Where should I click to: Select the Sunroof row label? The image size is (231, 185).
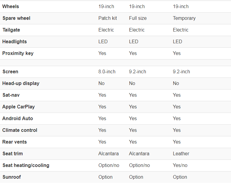click(x=12, y=177)
